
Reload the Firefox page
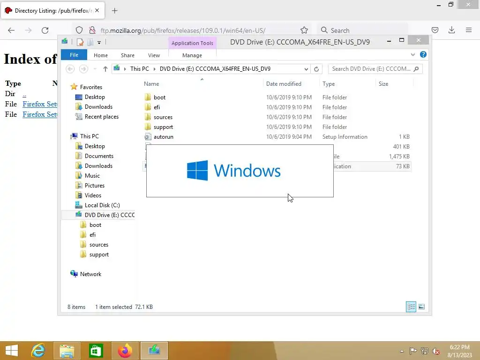(45, 30)
